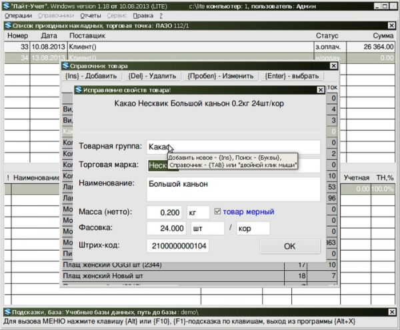Image resolution: width=400 pixels, height=330 pixels.
Task: Click the icon in the 'Справочник товара' title bar
Action: 65,65
